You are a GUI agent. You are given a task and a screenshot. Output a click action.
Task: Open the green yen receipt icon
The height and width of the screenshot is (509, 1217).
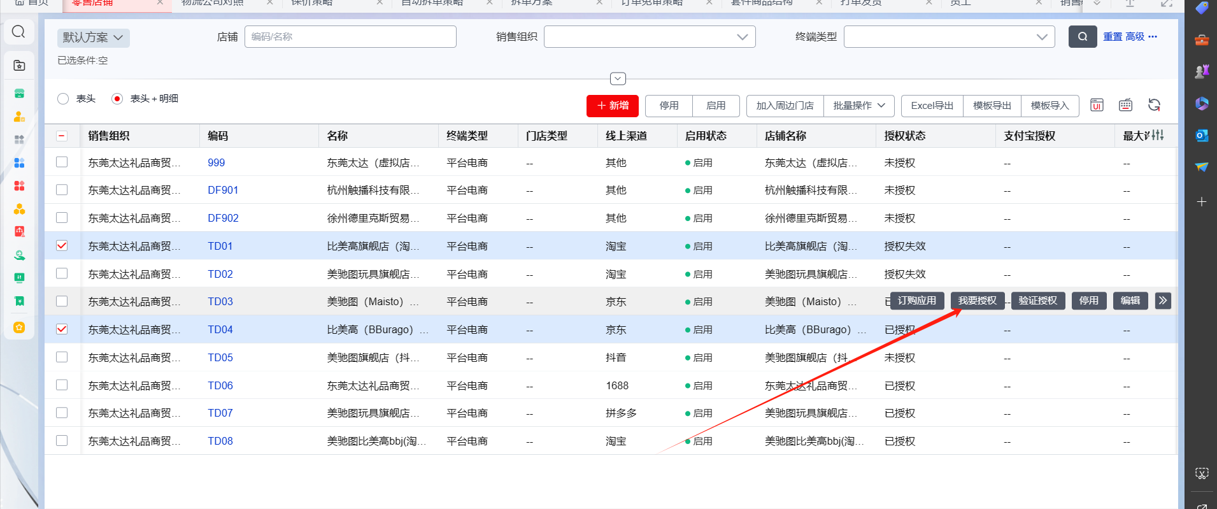click(19, 301)
